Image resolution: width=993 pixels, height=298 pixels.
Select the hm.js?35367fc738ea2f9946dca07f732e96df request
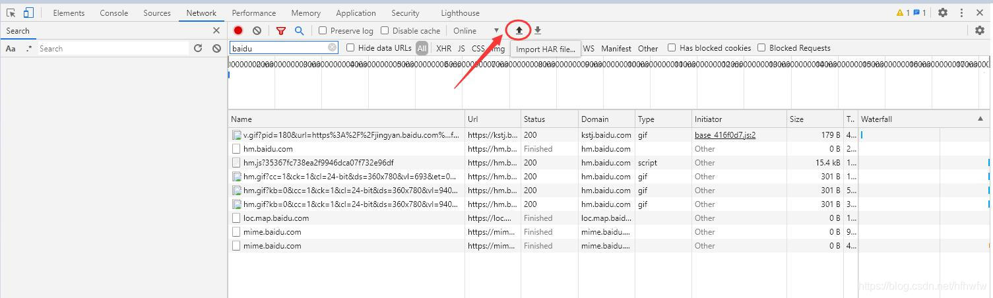click(319, 162)
